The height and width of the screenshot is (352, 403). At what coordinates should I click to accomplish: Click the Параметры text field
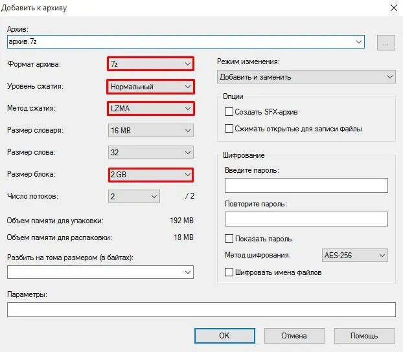pos(201,309)
